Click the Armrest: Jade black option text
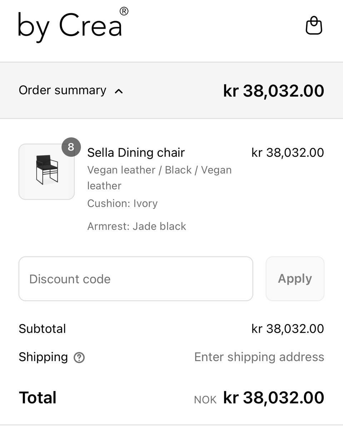The height and width of the screenshot is (443, 343). pos(136,226)
